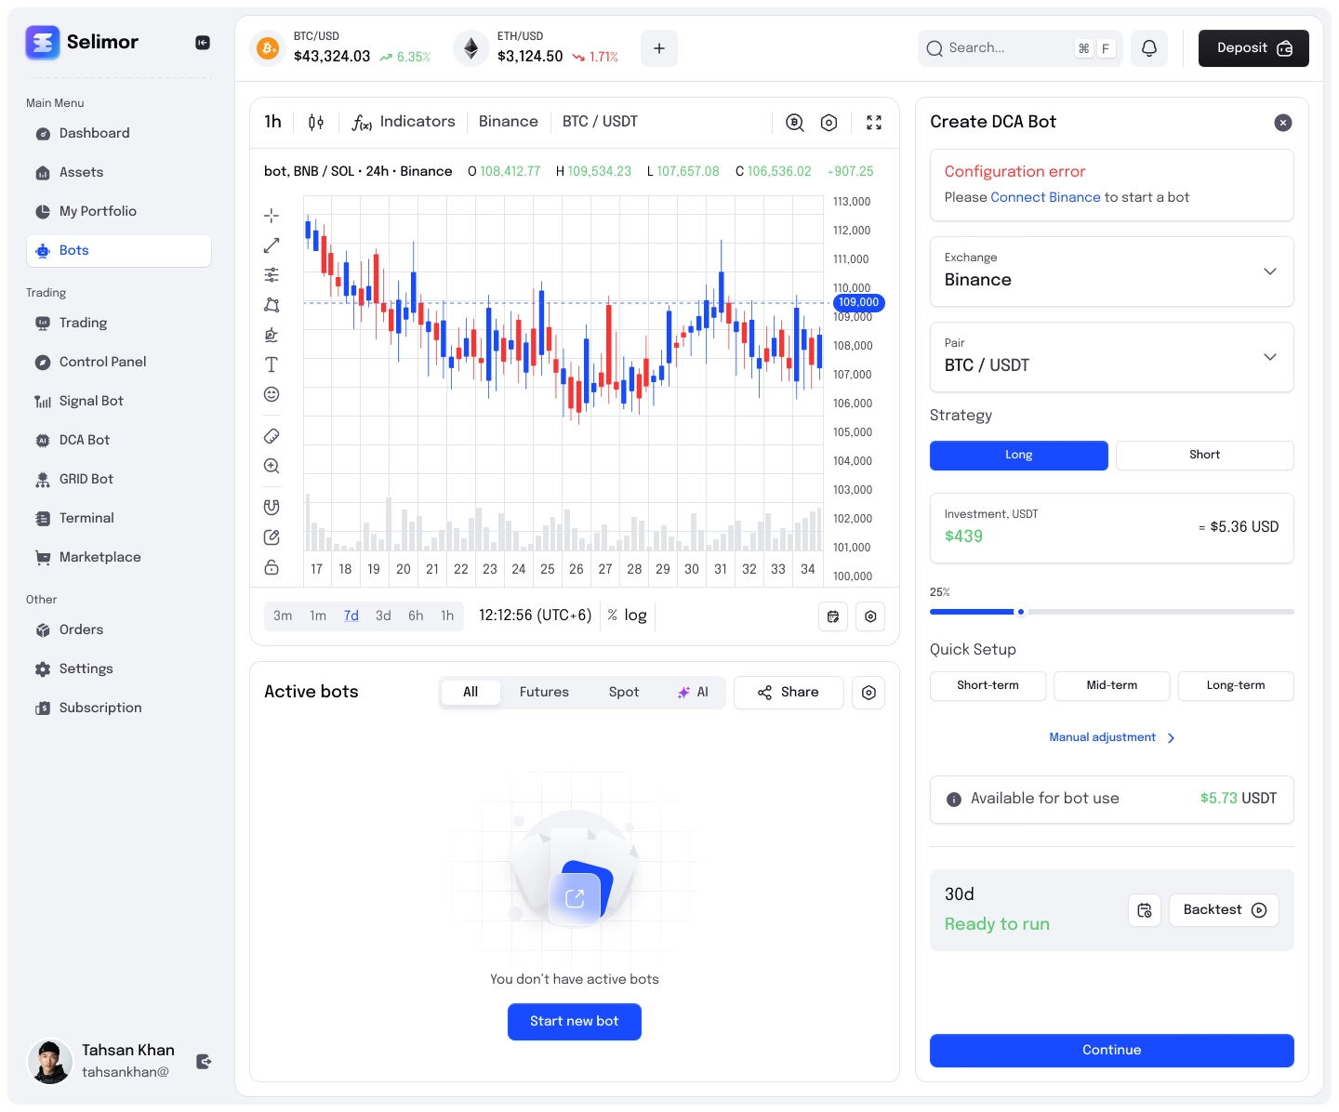
Task: Select the Long strategy option
Action: [x=1018, y=456]
